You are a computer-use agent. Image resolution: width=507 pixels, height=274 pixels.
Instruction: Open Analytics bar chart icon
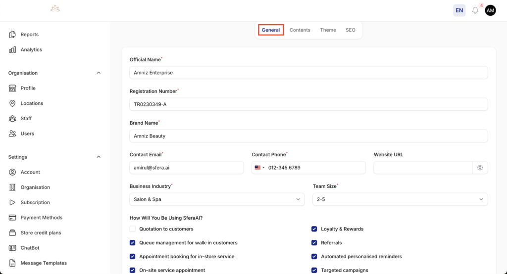pyautogui.click(x=12, y=50)
